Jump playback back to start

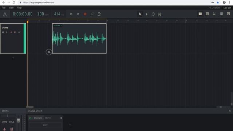[71, 14]
